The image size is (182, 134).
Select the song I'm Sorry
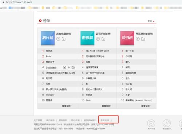pyautogui.click(x=50, y=95)
